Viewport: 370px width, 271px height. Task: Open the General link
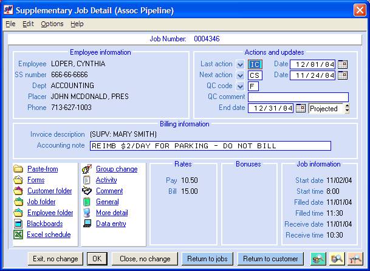[x=108, y=202]
